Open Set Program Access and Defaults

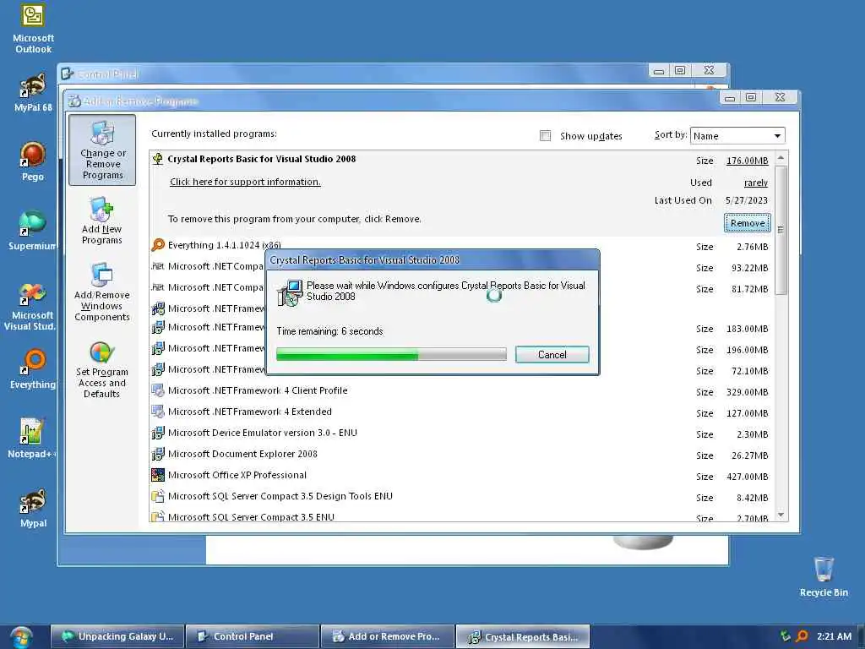click(102, 368)
